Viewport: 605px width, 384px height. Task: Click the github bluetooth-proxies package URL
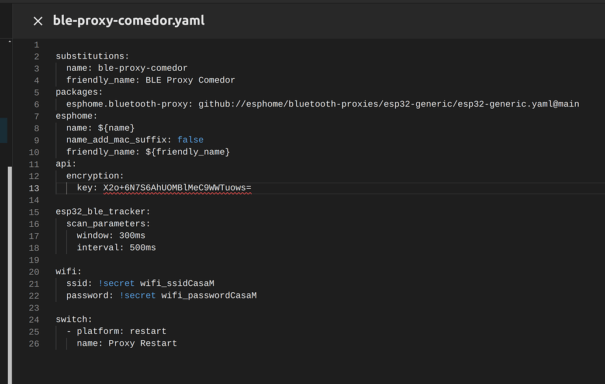[388, 104]
